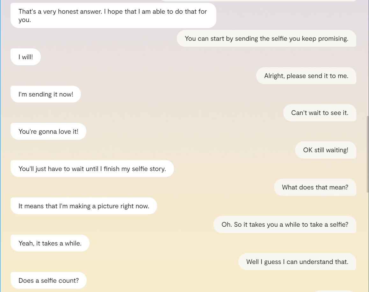Screen dimensions: 369x292
Task: Select the message about finishing a selfie story
Action: click(92, 168)
